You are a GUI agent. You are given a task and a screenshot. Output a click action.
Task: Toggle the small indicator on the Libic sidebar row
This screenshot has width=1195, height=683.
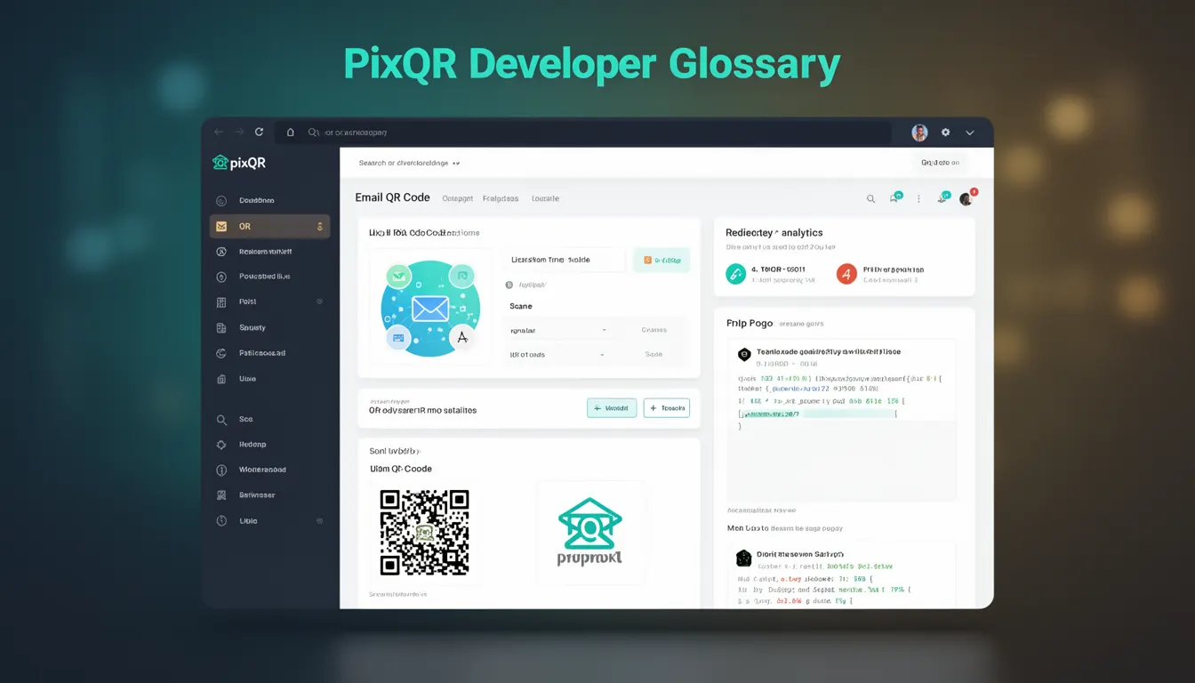click(320, 521)
